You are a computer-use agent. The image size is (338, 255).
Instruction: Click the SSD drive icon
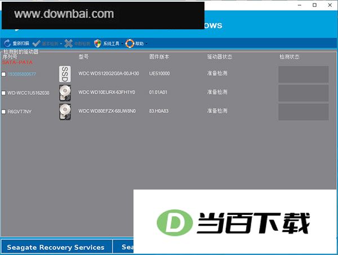click(x=65, y=74)
